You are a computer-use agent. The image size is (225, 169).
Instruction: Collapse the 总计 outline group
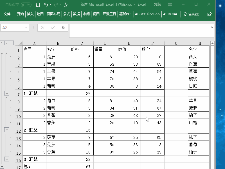pyautogui.click(x=2, y=166)
